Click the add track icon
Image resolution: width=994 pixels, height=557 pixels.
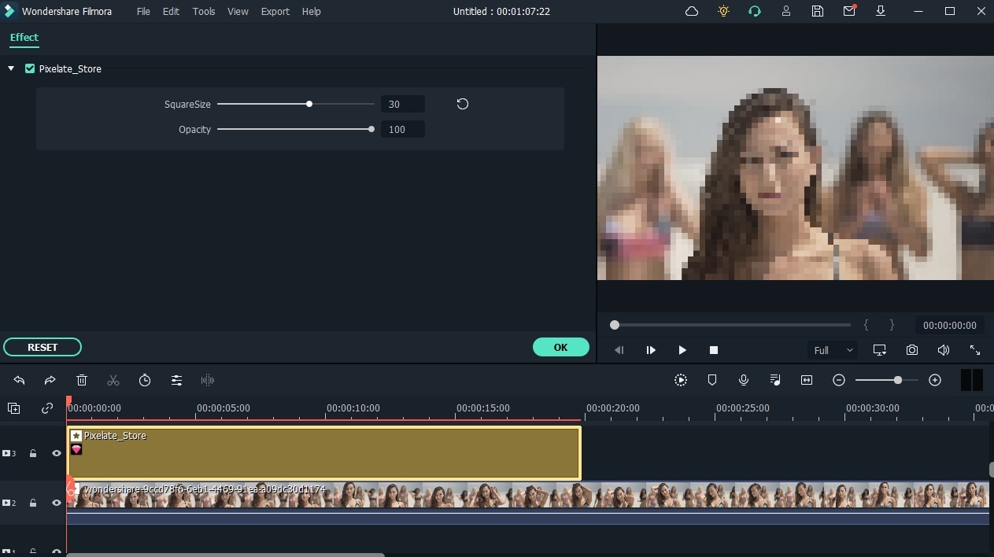coord(13,408)
